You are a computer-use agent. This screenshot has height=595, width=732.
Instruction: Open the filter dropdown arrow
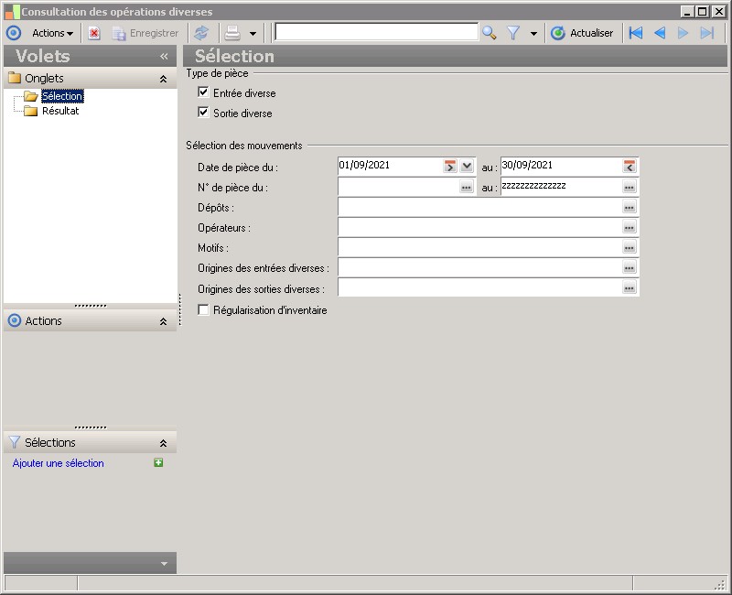coord(533,34)
